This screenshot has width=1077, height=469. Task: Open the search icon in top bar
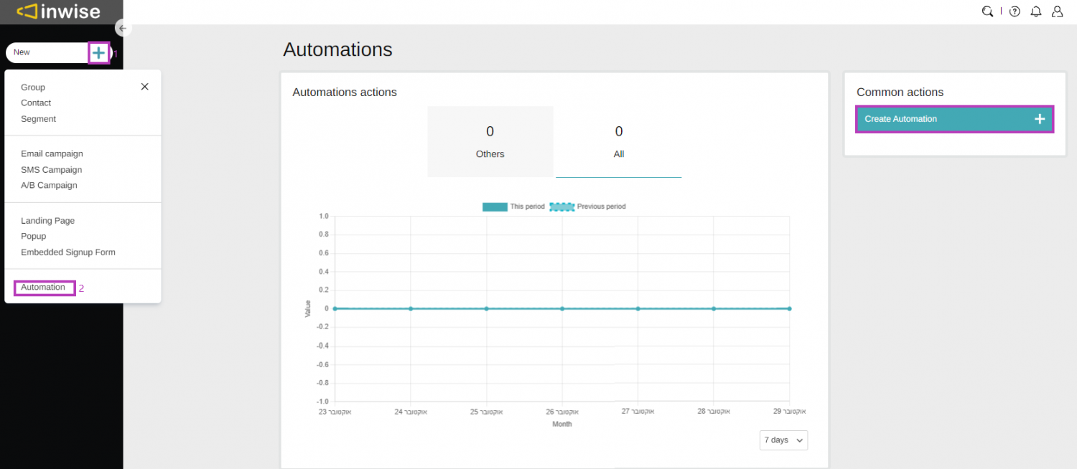coord(987,11)
